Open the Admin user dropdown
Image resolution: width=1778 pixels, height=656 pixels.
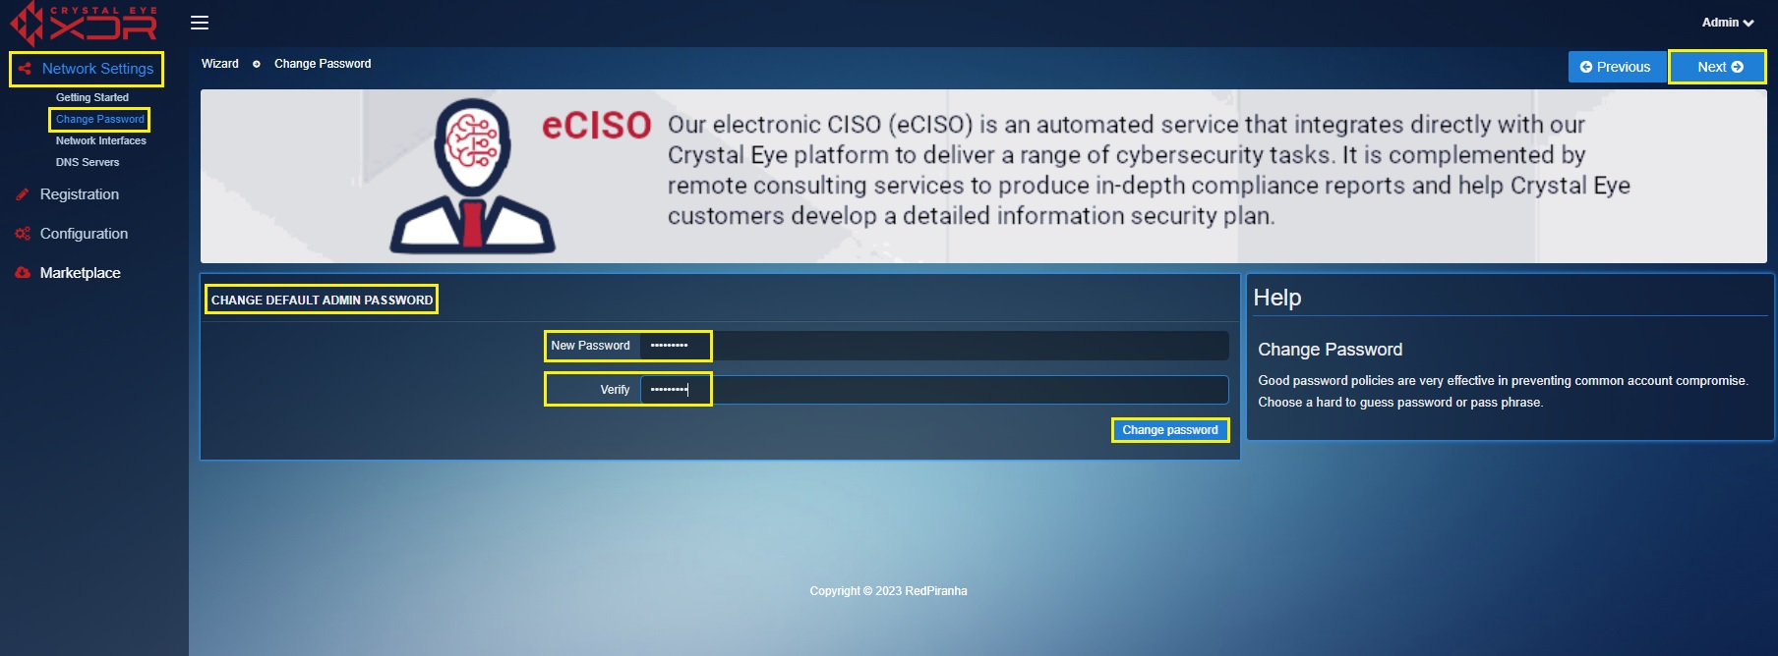click(x=1728, y=23)
